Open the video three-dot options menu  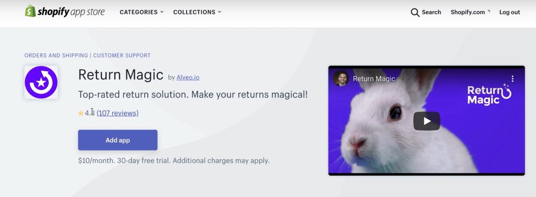pyautogui.click(x=512, y=79)
